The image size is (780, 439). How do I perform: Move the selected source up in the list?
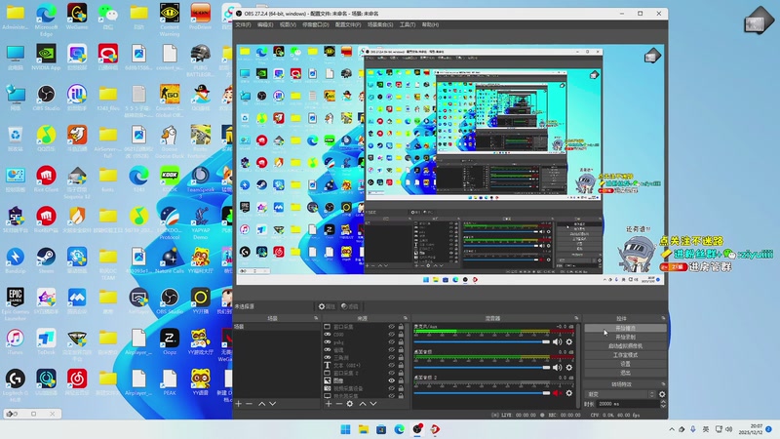[x=363, y=404]
